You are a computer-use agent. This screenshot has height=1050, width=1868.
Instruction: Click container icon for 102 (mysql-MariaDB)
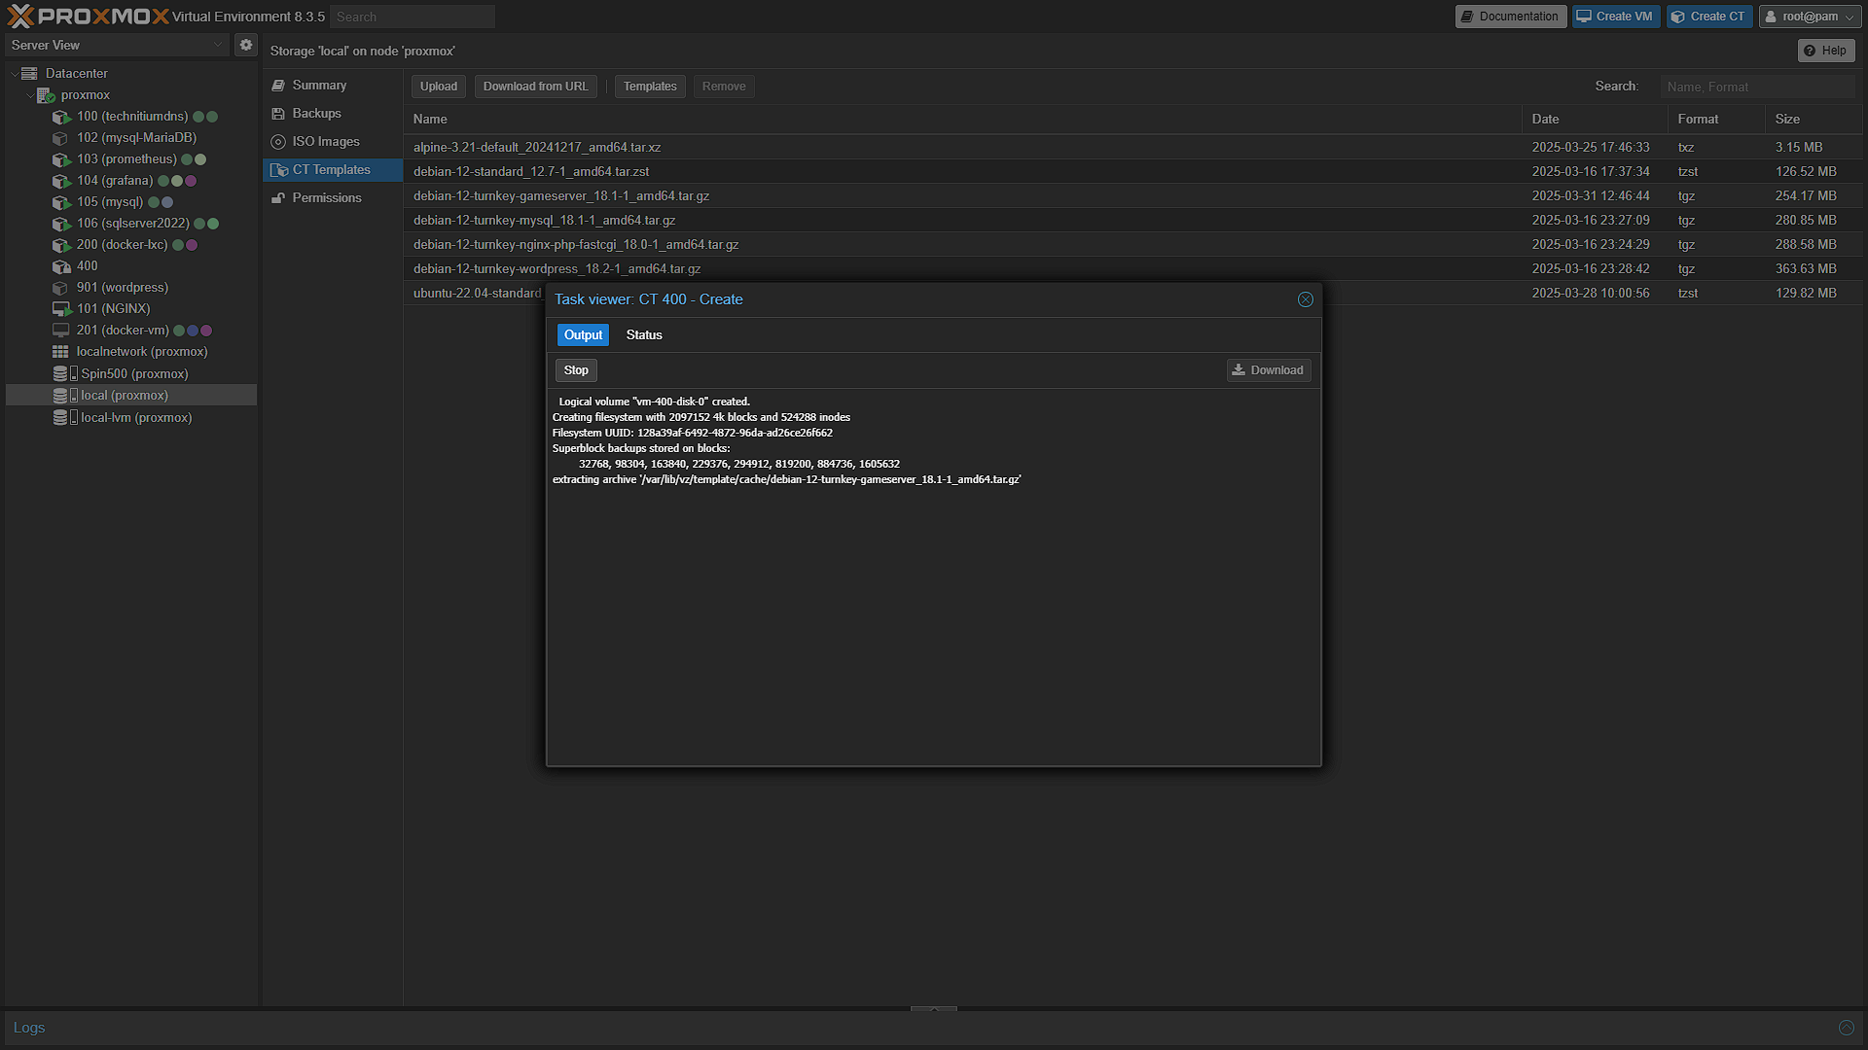(61, 138)
